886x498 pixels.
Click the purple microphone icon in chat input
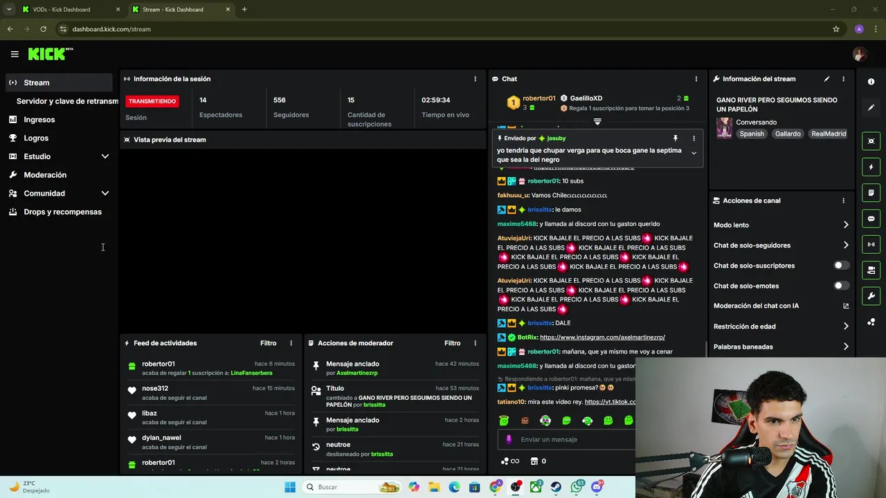[509, 439]
